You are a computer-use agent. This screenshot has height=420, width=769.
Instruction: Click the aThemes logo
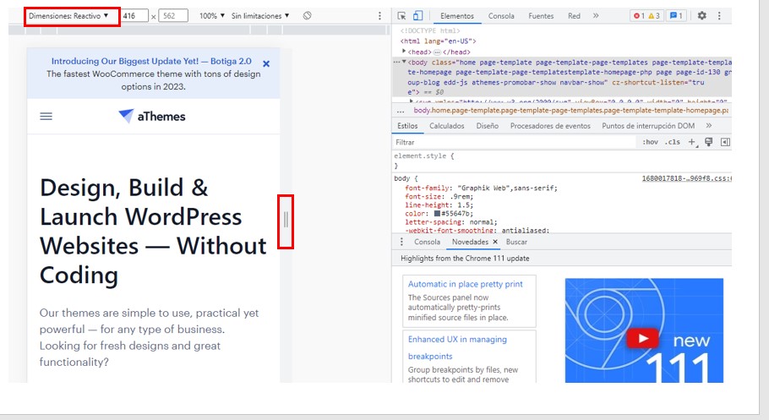(151, 117)
